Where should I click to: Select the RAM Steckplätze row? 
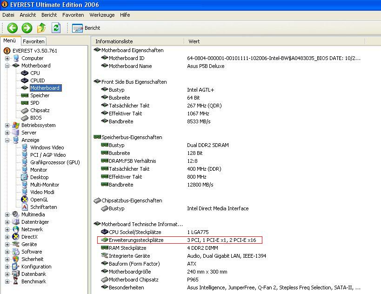tap(159, 248)
